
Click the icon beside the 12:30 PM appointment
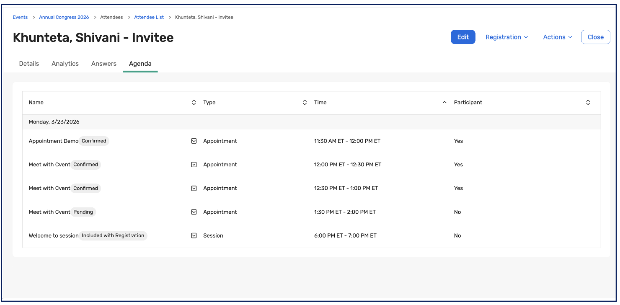point(194,189)
